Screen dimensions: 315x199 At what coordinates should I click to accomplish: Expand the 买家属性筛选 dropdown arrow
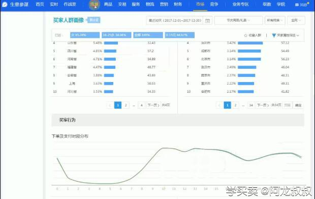tap(298, 35)
